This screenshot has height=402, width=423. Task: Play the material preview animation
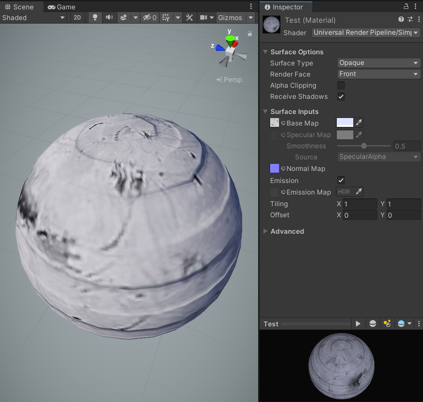click(x=358, y=324)
